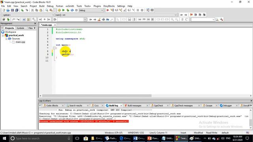Image resolution: width=253 pixels, height=142 pixels.
Task: Click the Clear bookmarks icon
Action: click(x=204, y=15)
